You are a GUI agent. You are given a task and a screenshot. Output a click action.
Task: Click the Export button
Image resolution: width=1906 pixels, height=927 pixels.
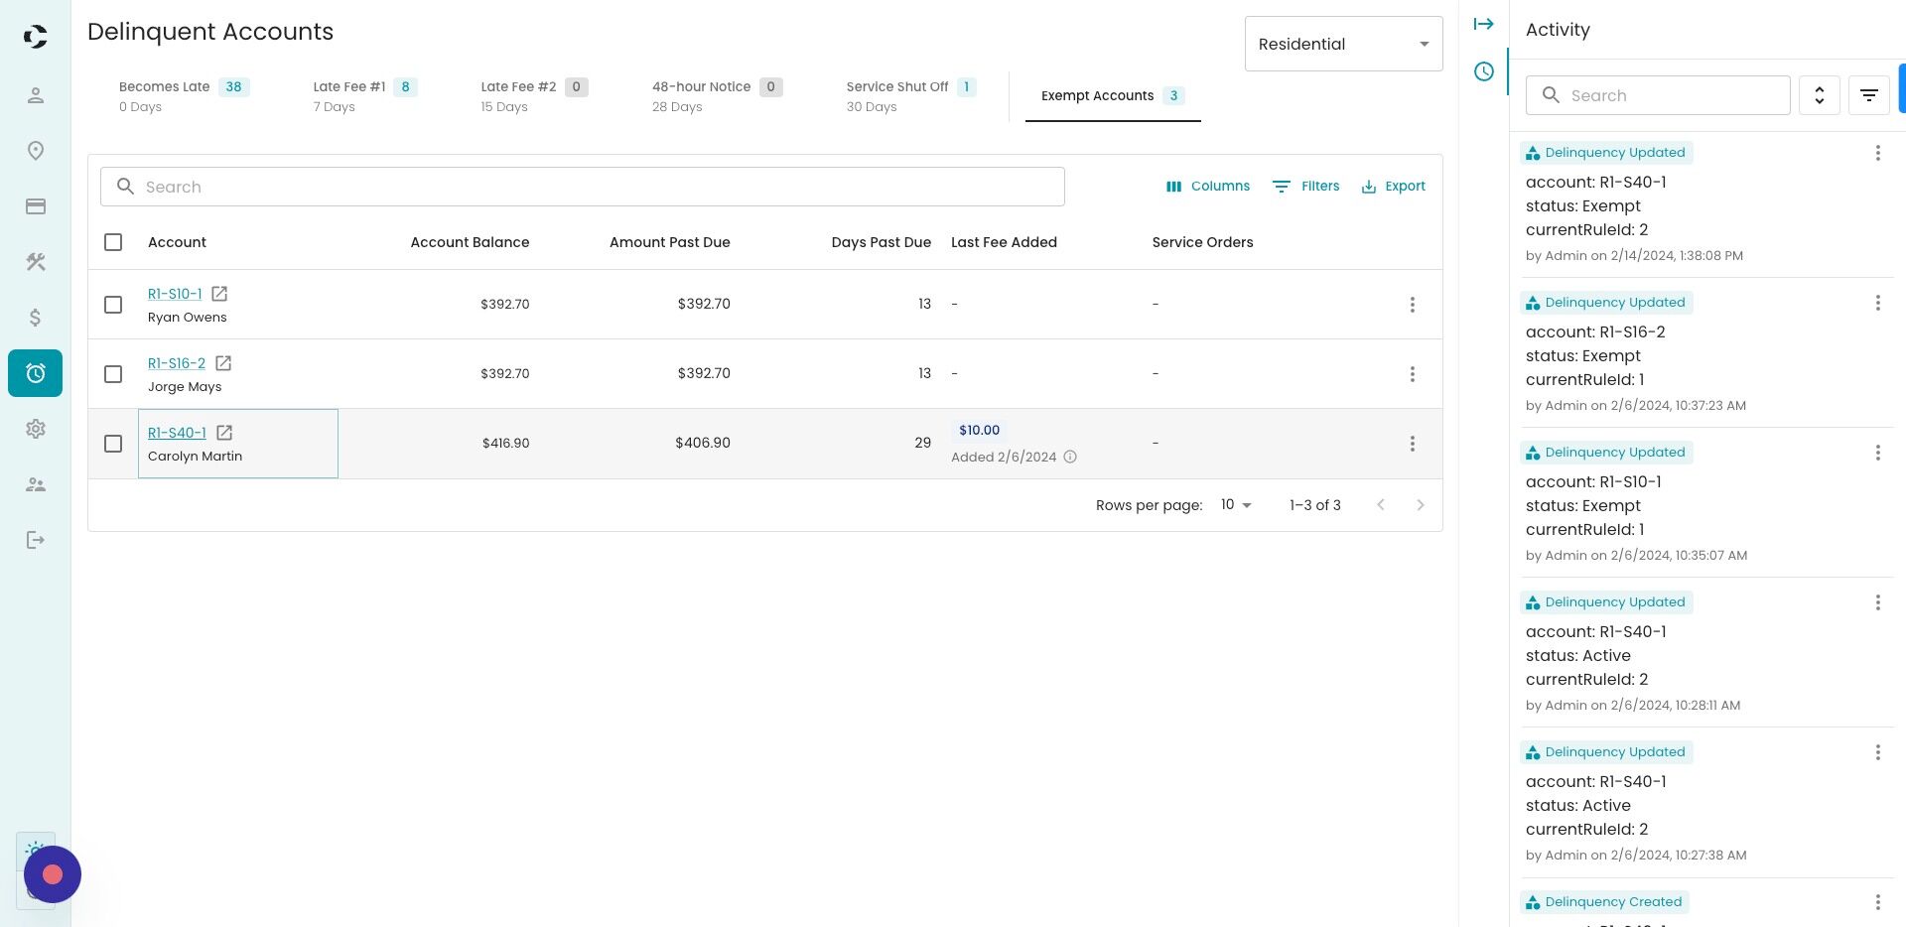point(1393,187)
